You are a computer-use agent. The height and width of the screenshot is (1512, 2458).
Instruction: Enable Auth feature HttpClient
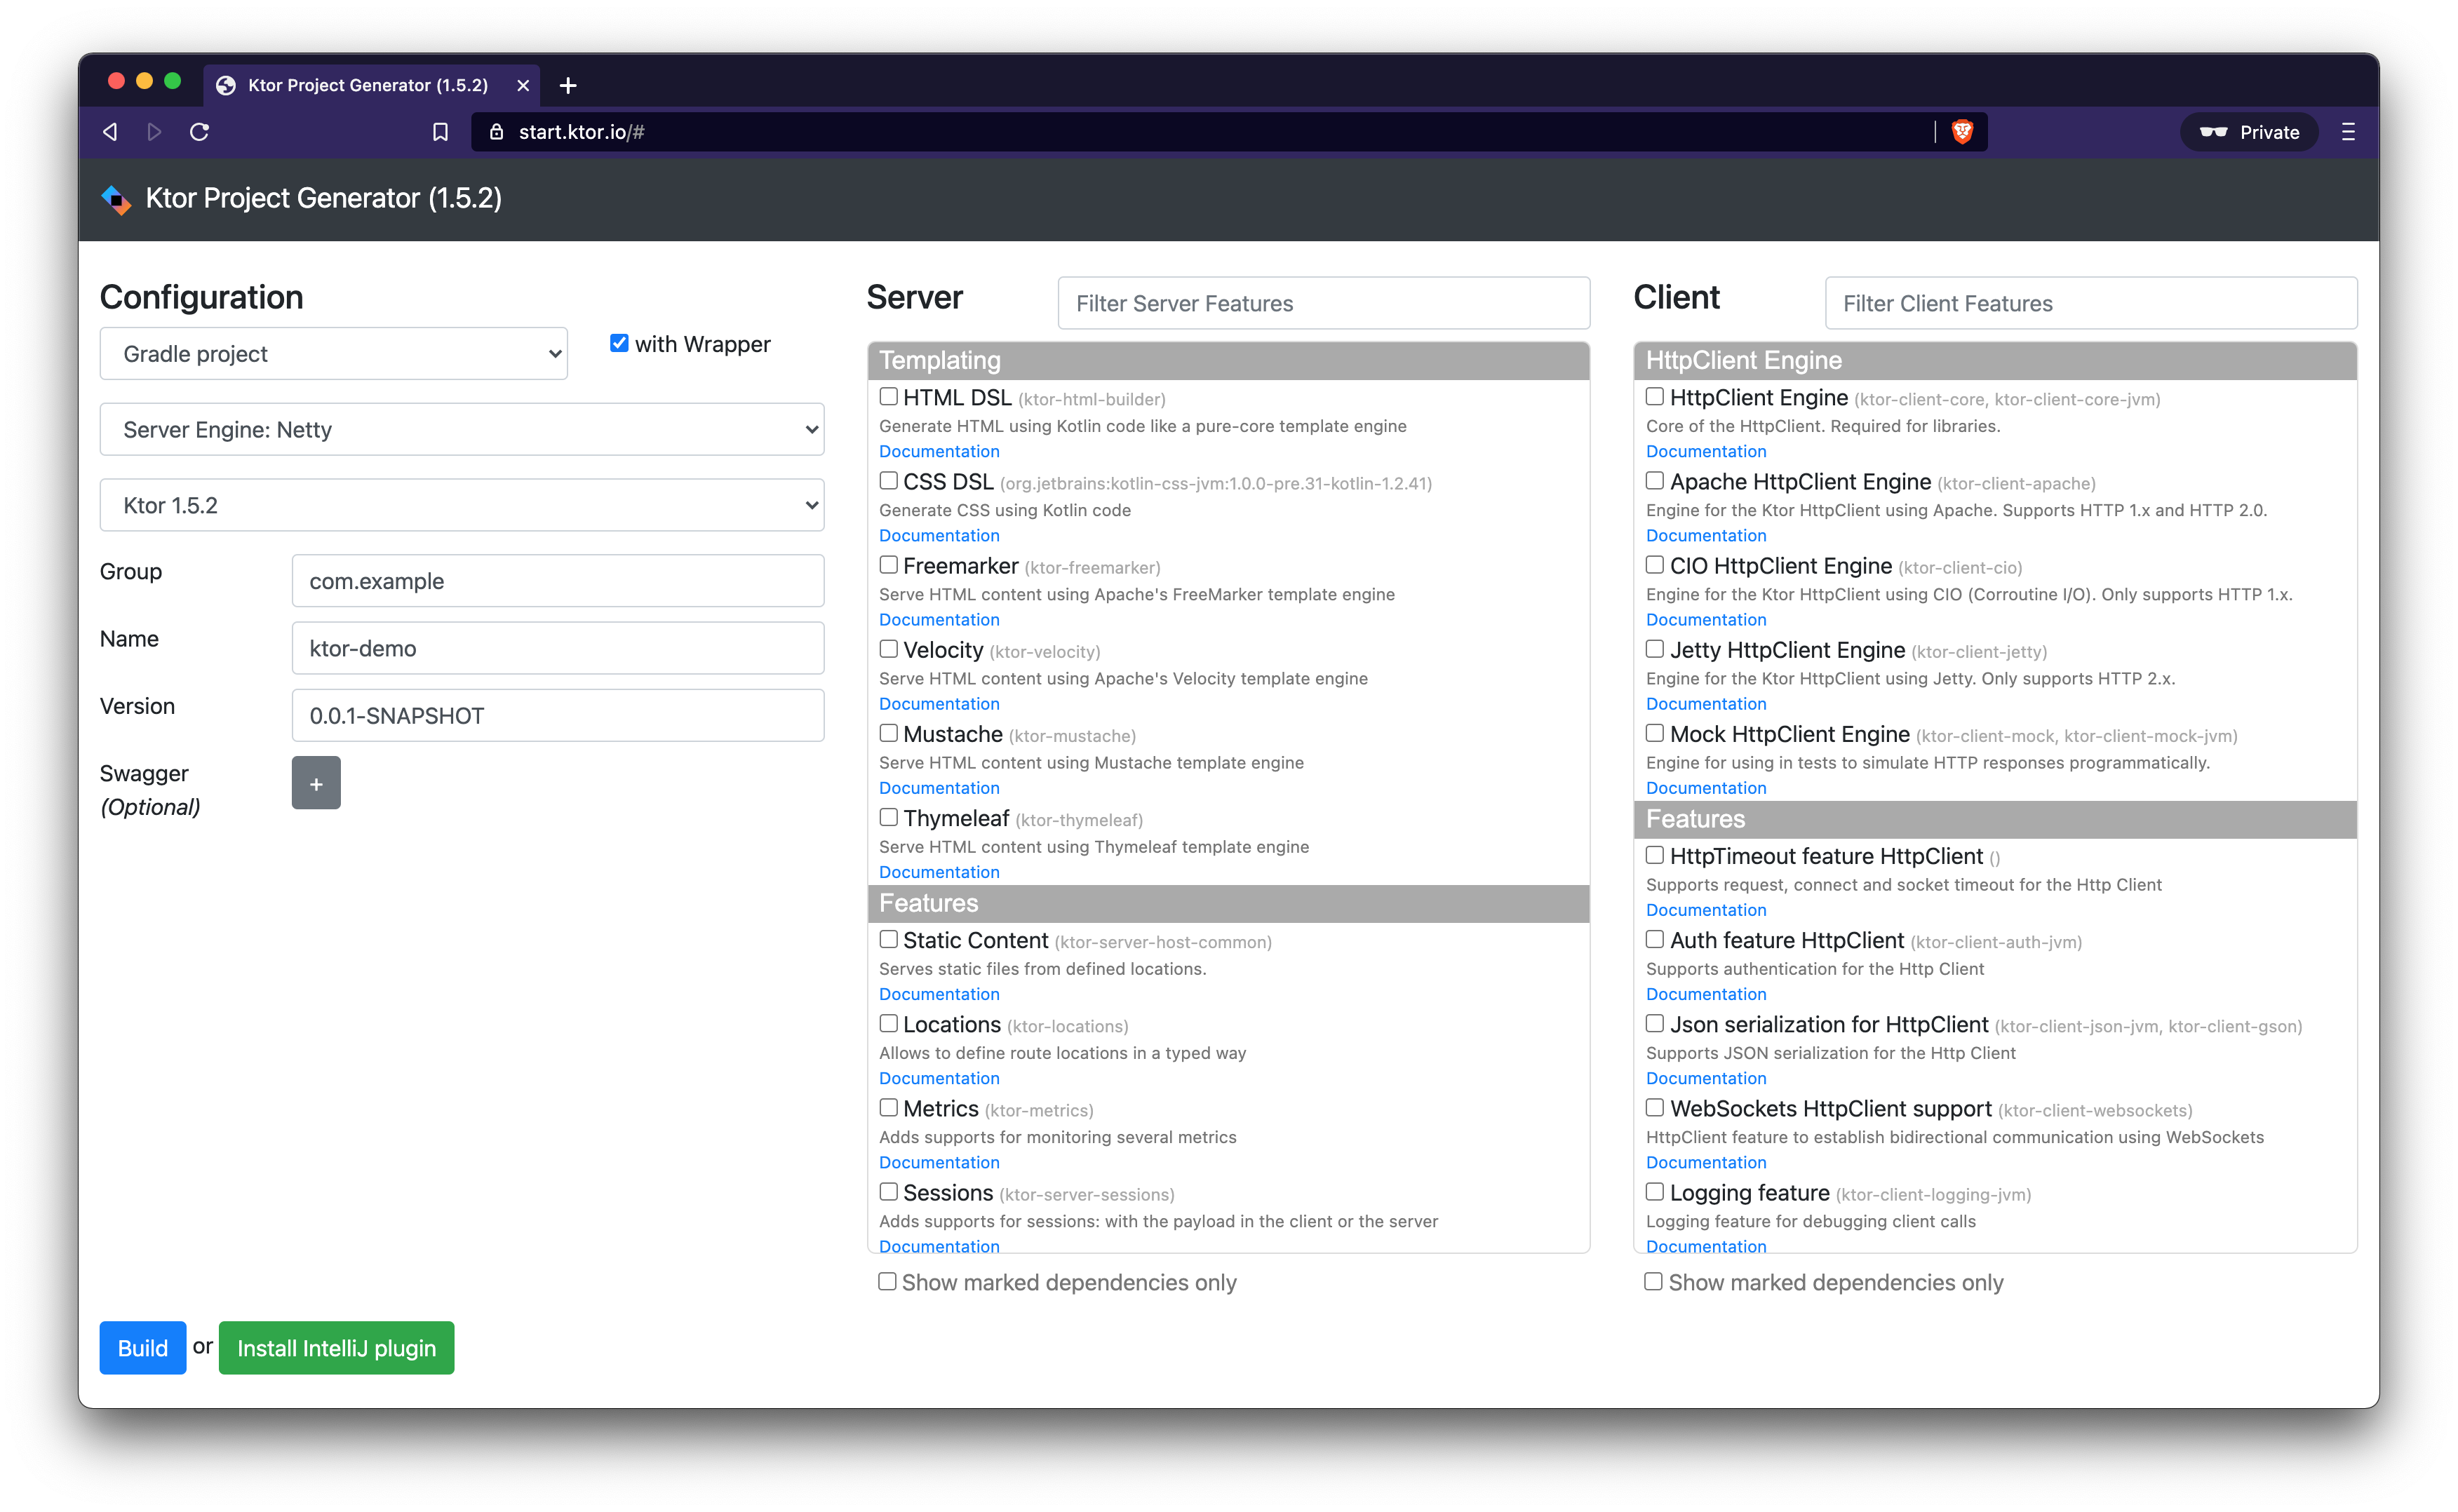[x=1655, y=939]
